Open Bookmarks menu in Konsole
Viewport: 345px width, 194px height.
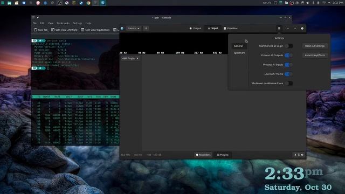pyautogui.click(x=63, y=23)
